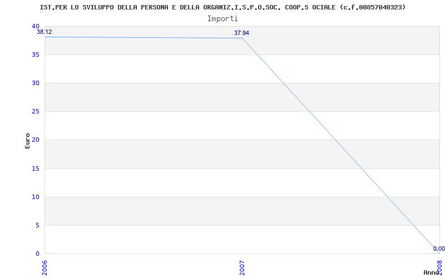Click the chart title beginning 'IST.PER LO SVILUPPO'
Viewport: 445px width, 278px height.
point(223,7)
